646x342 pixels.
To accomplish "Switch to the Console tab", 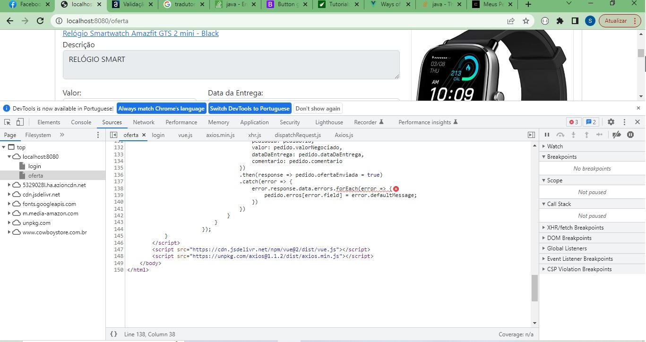I will (81, 122).
